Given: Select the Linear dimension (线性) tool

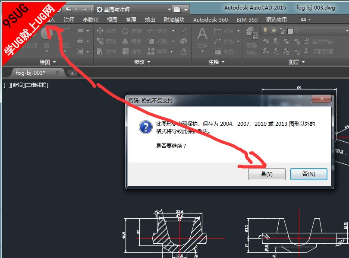Looking at the screenshot, I should coord(224,31).
